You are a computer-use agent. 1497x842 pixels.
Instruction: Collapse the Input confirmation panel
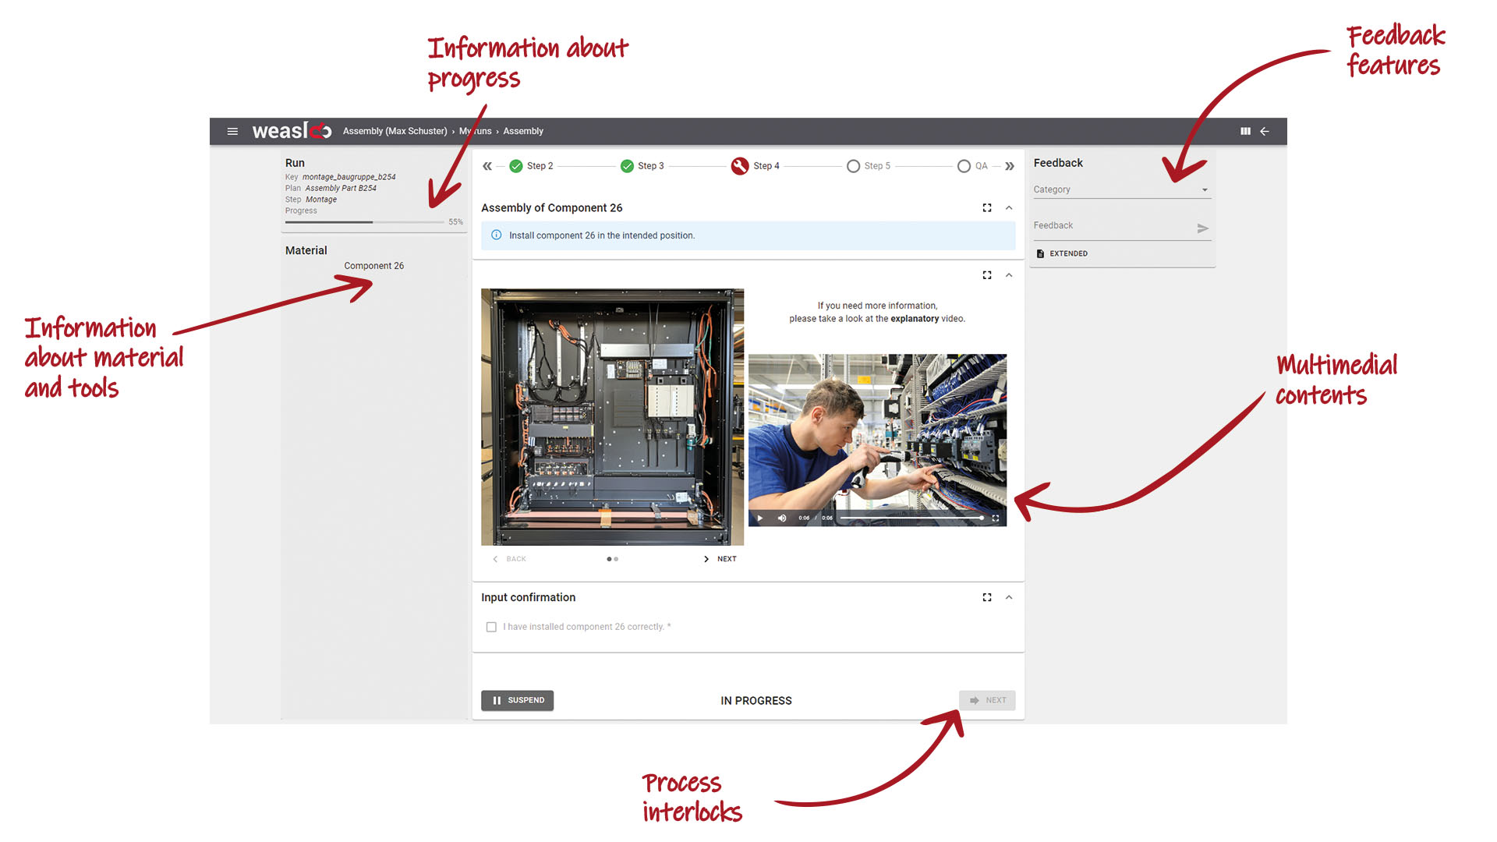(x=1009, y=597)
